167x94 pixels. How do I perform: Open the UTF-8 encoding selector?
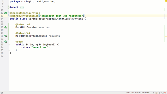[138, 93]
